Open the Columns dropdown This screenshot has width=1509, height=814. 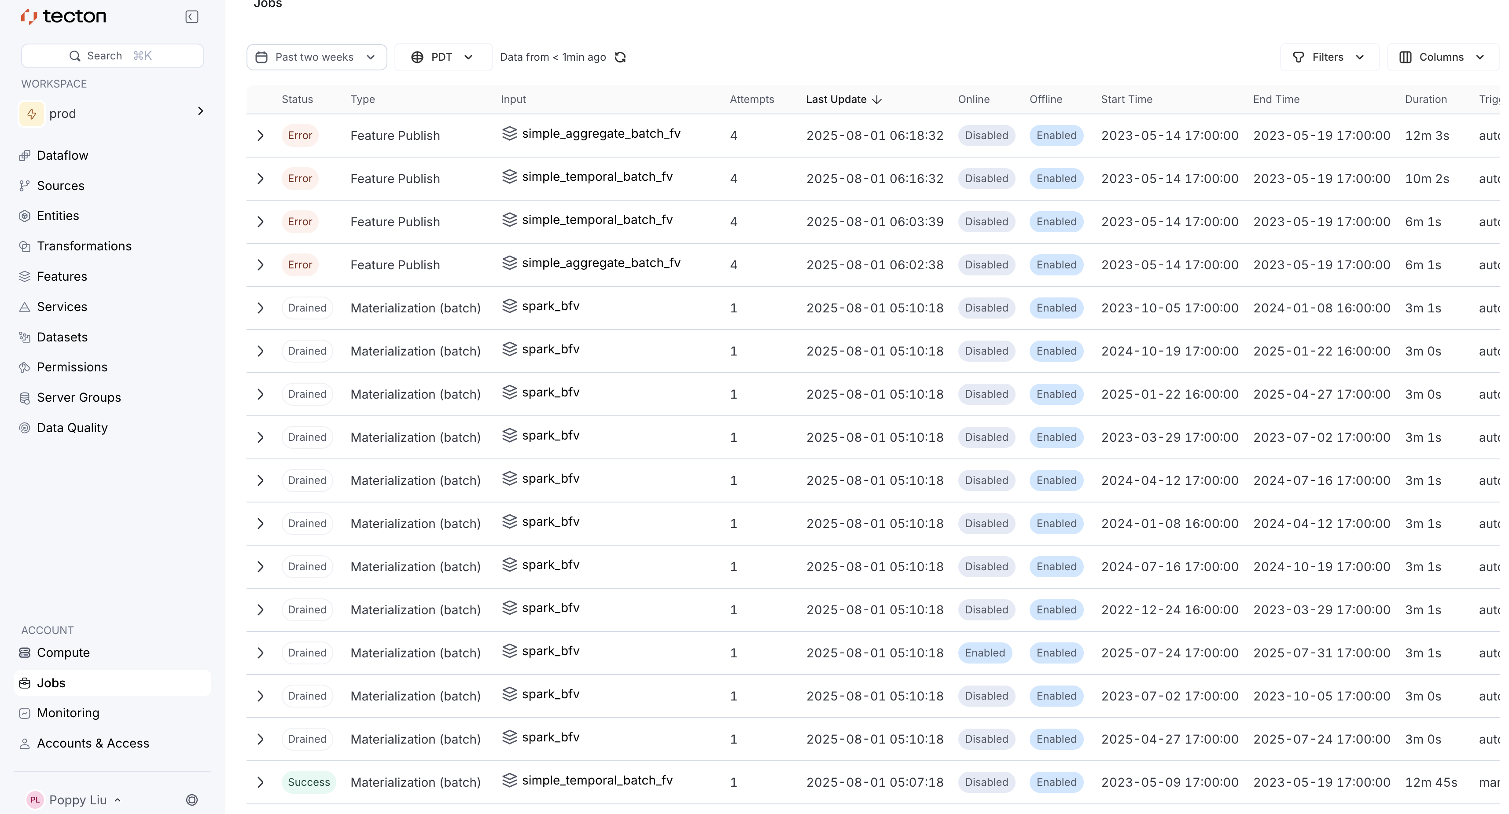pos(1442,57)
